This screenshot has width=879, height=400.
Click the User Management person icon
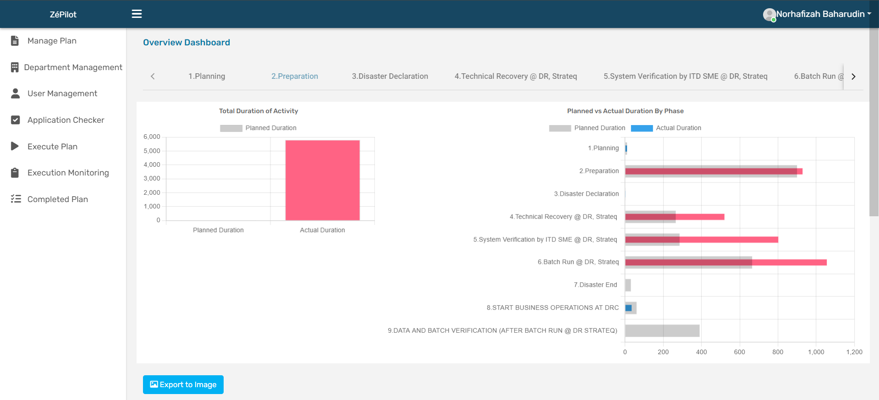coord(15,93)
